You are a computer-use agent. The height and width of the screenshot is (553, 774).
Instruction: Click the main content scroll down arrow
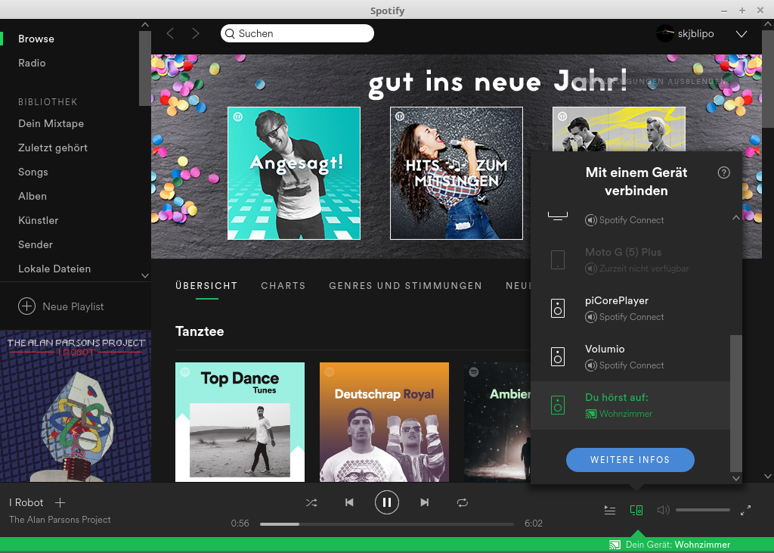768,477
